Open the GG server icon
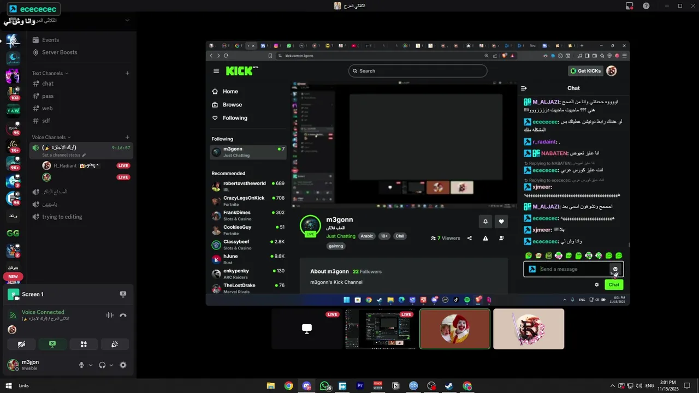The height and width of the screenshot is (393, 699). pos(13,233)
